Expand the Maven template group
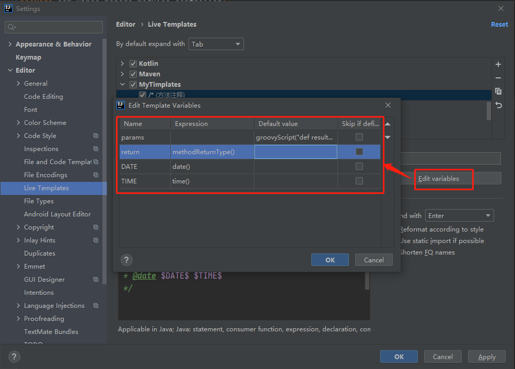515x369 pixels. pyautogui.click(x=123, y=74)
